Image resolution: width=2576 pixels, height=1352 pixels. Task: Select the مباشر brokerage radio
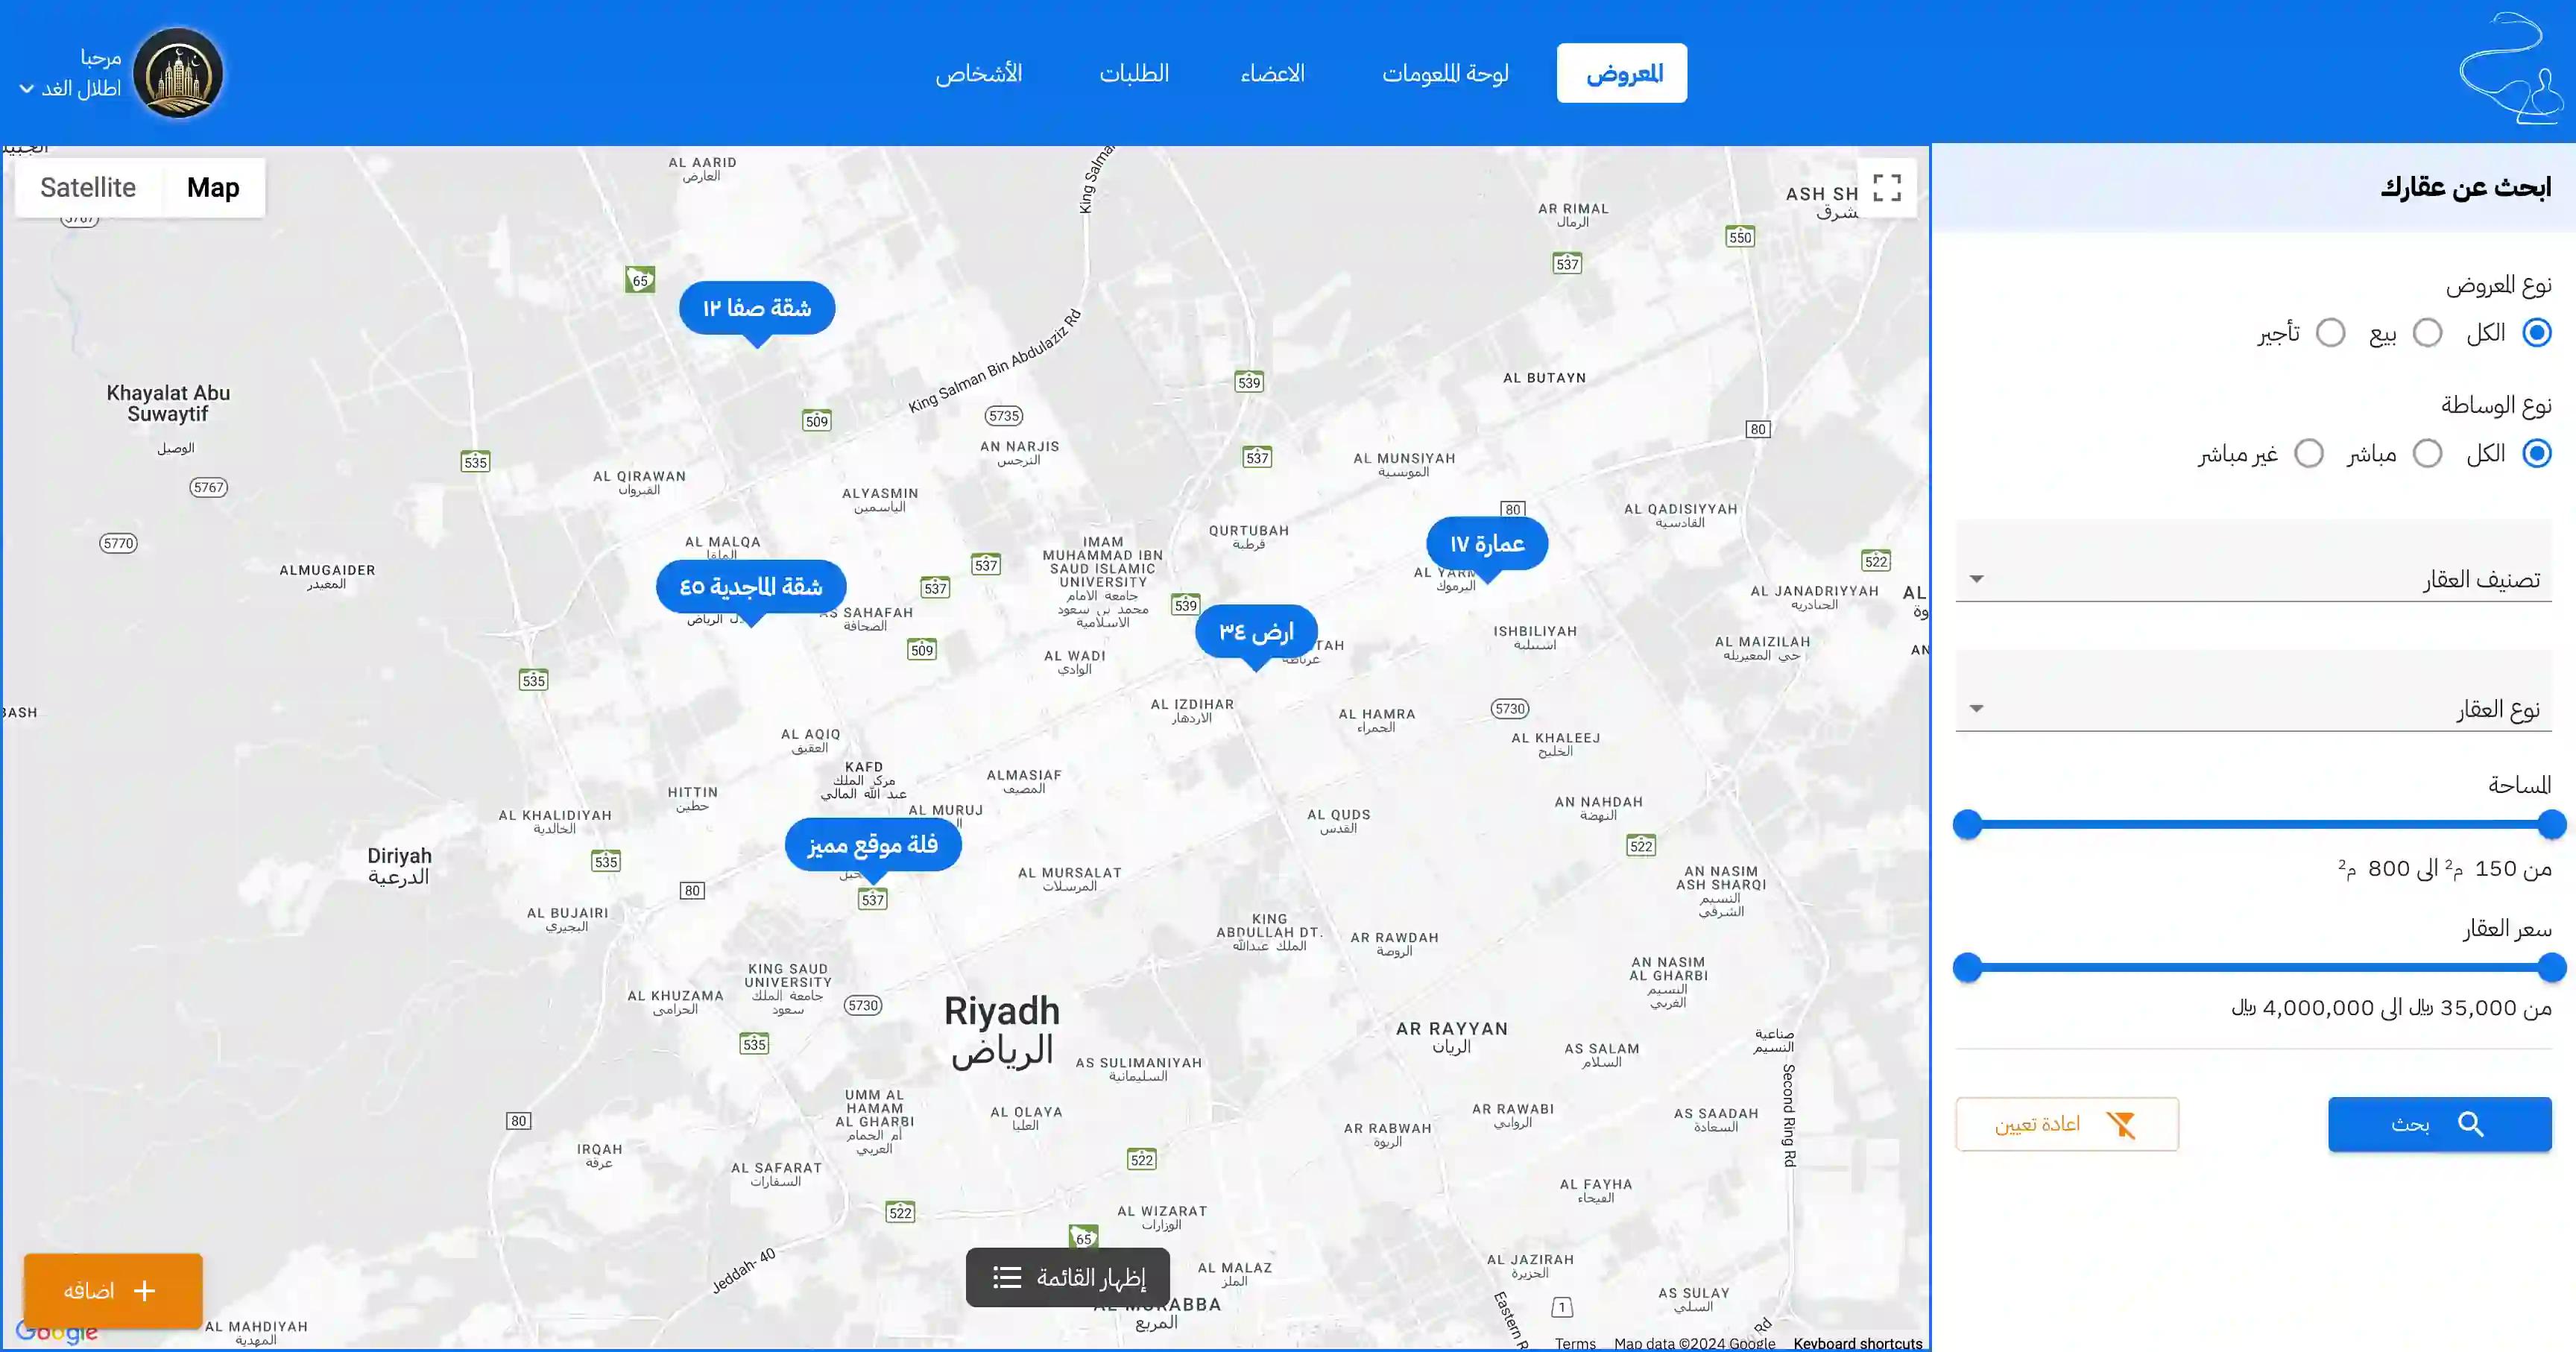(x=2427, y=454)
